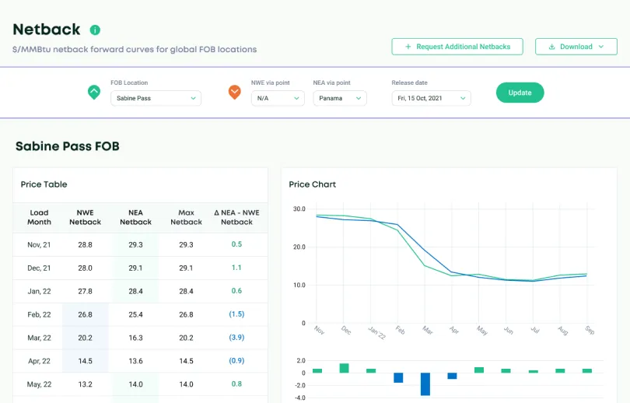Click the Price Table panel title
Screen dimensions: 630x403
click(x=44, y=184)
